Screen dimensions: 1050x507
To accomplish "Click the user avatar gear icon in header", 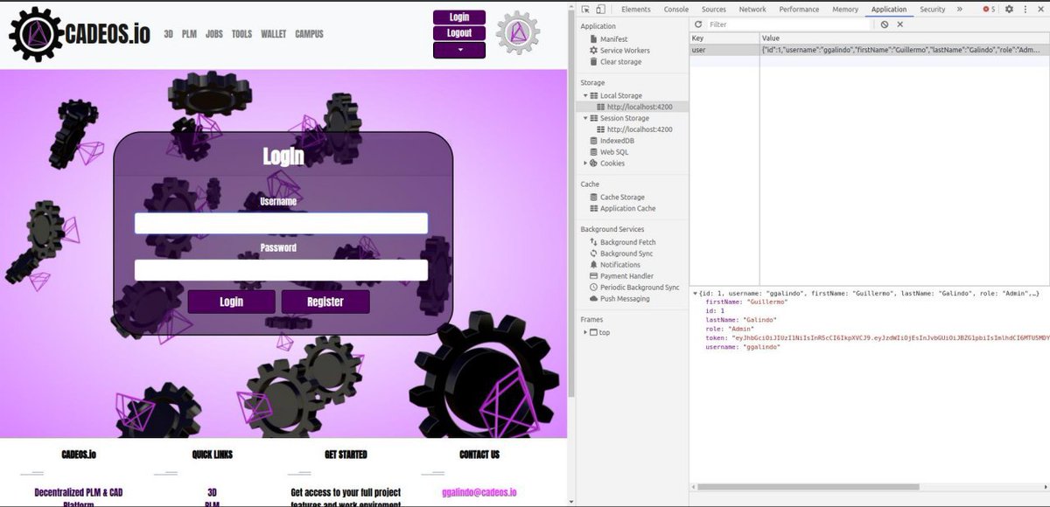I will pos(518,33).
